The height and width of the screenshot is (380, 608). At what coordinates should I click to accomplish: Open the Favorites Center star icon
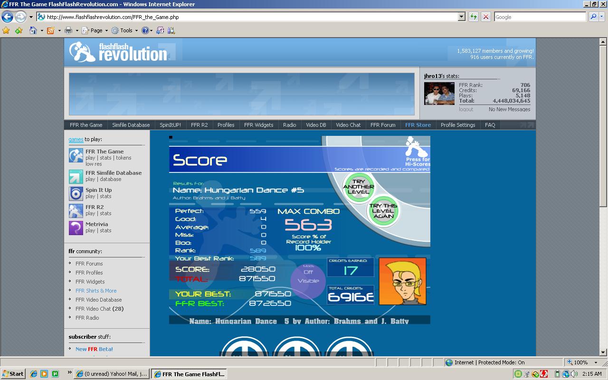6,30
